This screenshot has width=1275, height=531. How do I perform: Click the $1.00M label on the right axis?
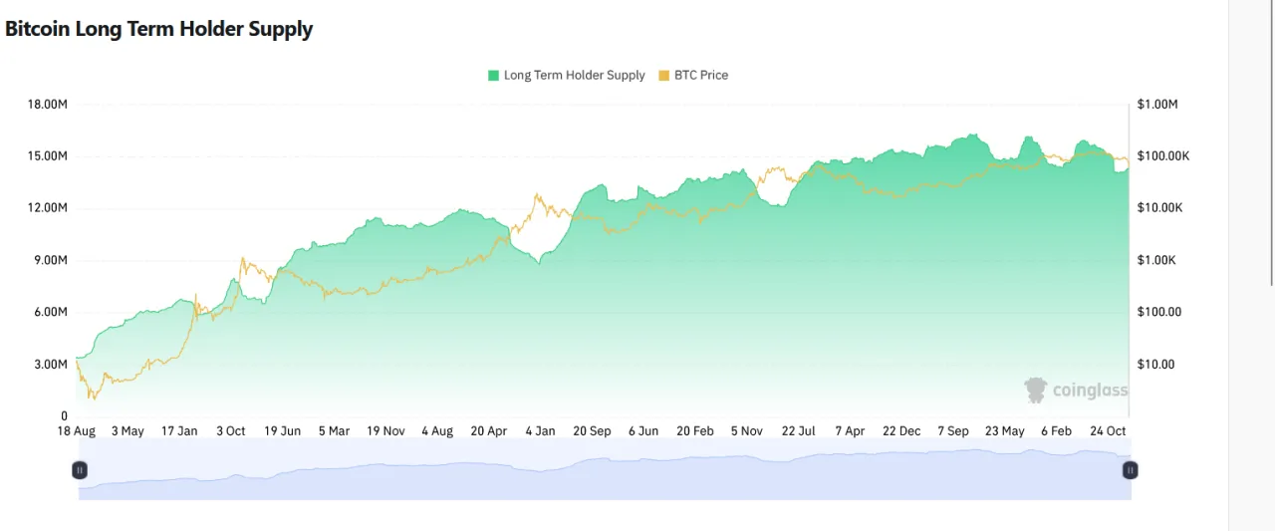(x=1157, y=105)
